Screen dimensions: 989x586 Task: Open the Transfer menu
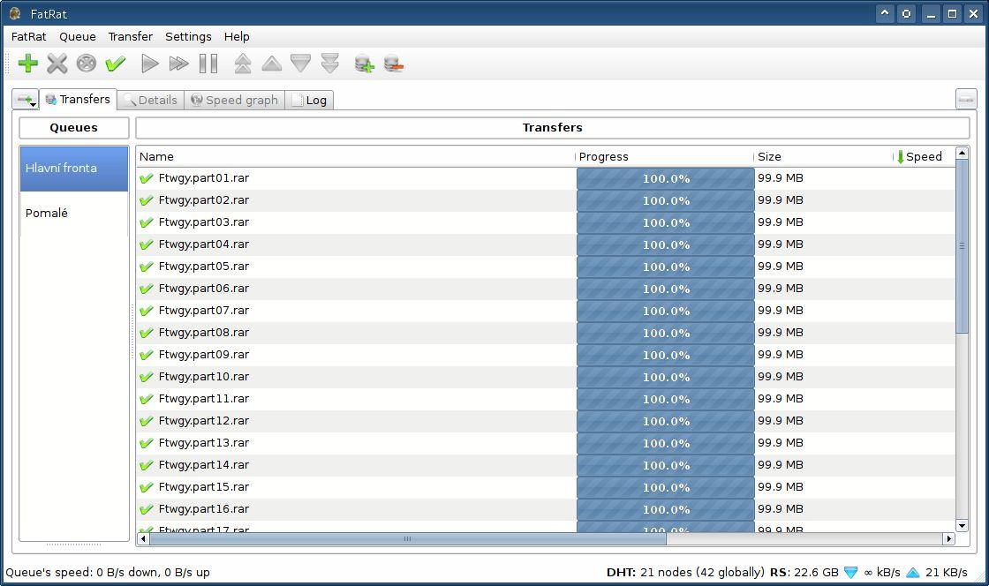(131, 36)
